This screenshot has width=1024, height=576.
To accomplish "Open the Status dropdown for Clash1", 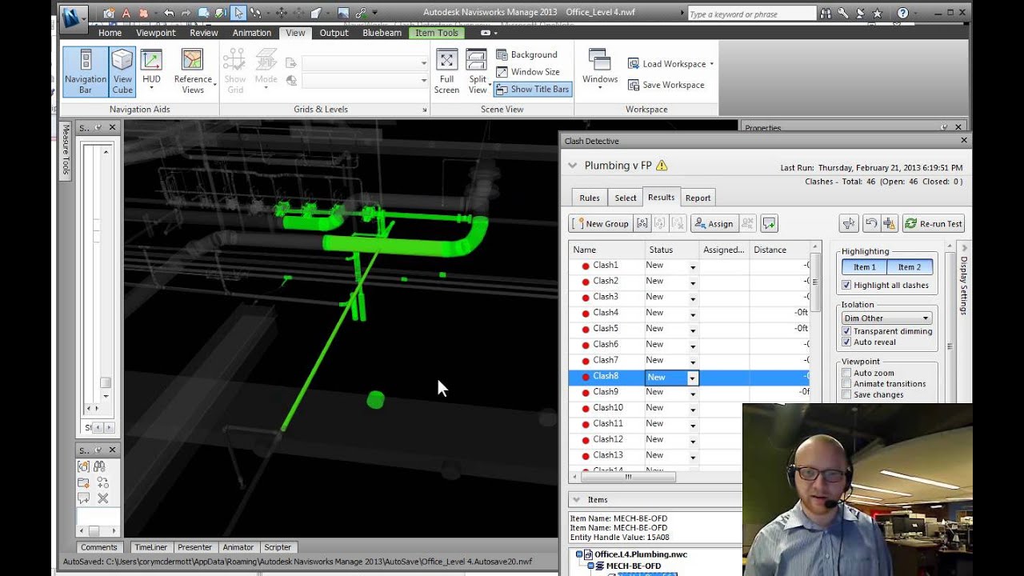I will tap(693, 266).
